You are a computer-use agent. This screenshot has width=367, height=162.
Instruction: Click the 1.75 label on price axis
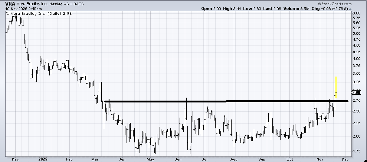[x=356, y=151]
